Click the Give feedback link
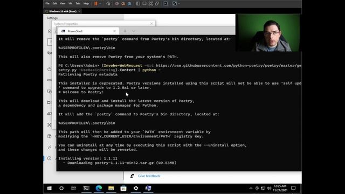345x194 pixels. click(149, 176)
